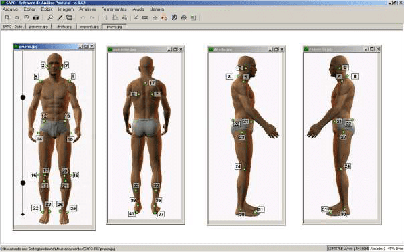404x252 pixels.
Task: Click marker label 24 in direita view window
Action: pos(238,166)
